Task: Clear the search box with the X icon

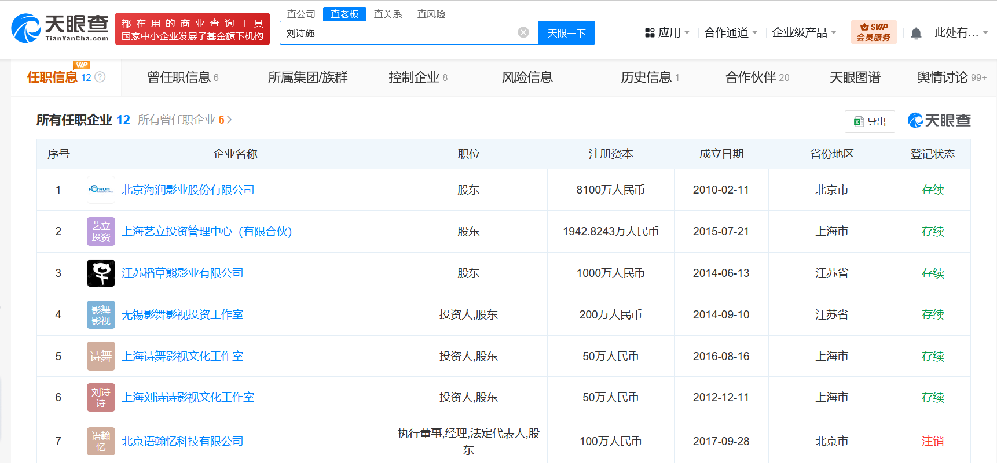Action: 523,32
